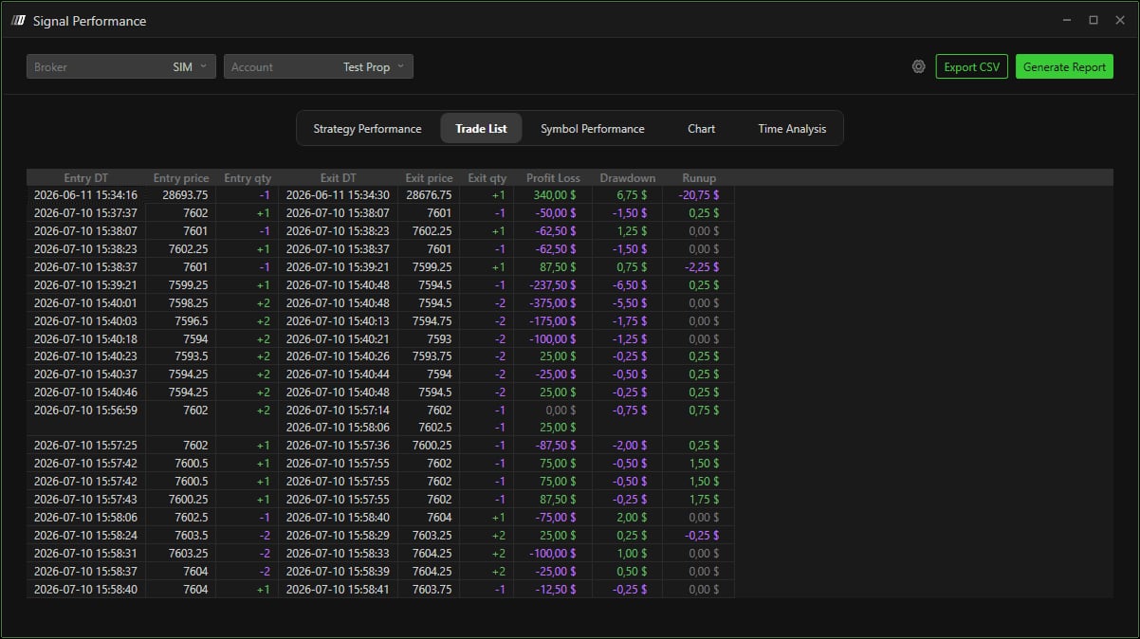The height and width of the screenshot is (639, 1140).
Task: Click the Drawdown column header
Action: coord(628,177)
